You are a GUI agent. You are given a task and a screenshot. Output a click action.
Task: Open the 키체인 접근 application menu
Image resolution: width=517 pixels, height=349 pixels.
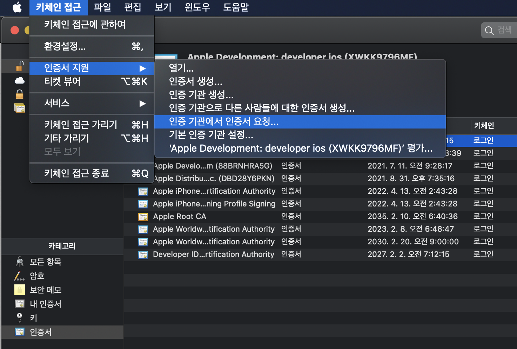[58, 7]
